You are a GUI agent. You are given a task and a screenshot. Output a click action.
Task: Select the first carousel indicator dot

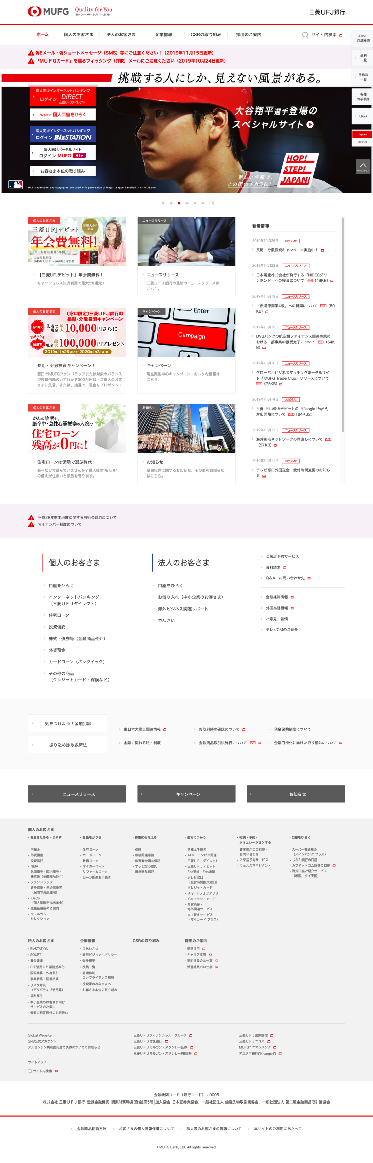(x=163, y=203)
